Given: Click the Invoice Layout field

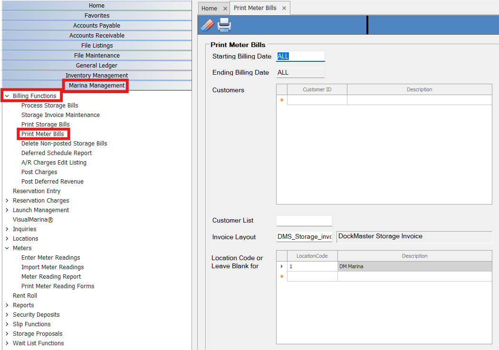Looking at the screenshot, I should click(x=304, y=237).
